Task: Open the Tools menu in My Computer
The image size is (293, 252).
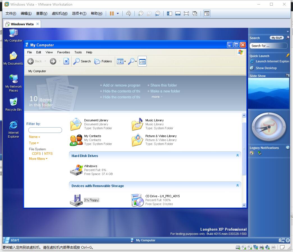Action: coord(78,52)
